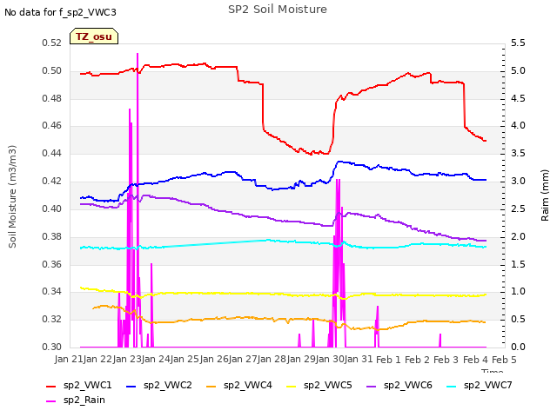The width and height of the screenshot is (557, 417).
Task: Click the 0.32 left axis tick label
Action: [x=52, y=319]
